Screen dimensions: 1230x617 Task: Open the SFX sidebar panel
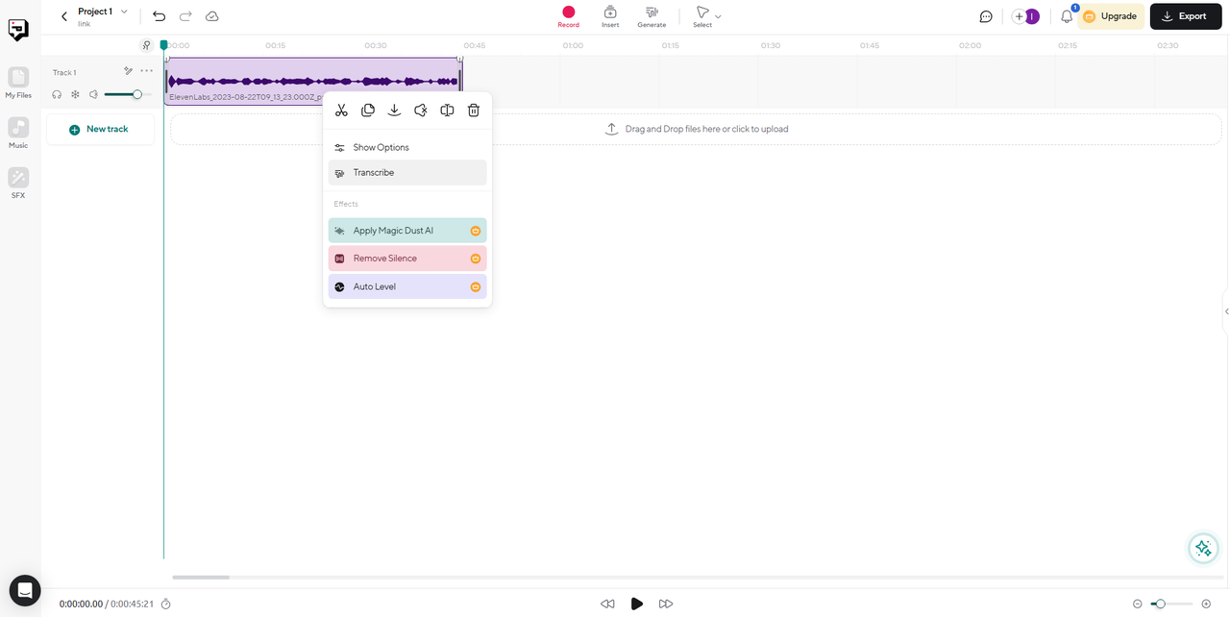click(x=18, y=183)
